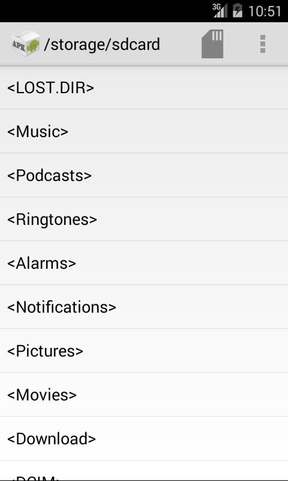Enter the Notifications folder
The height and width of the screenshot is (481, 288).
click(x=144, y=307)
